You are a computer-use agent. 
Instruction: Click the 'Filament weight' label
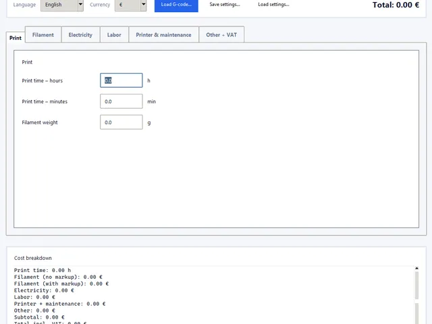click(40, 123)
